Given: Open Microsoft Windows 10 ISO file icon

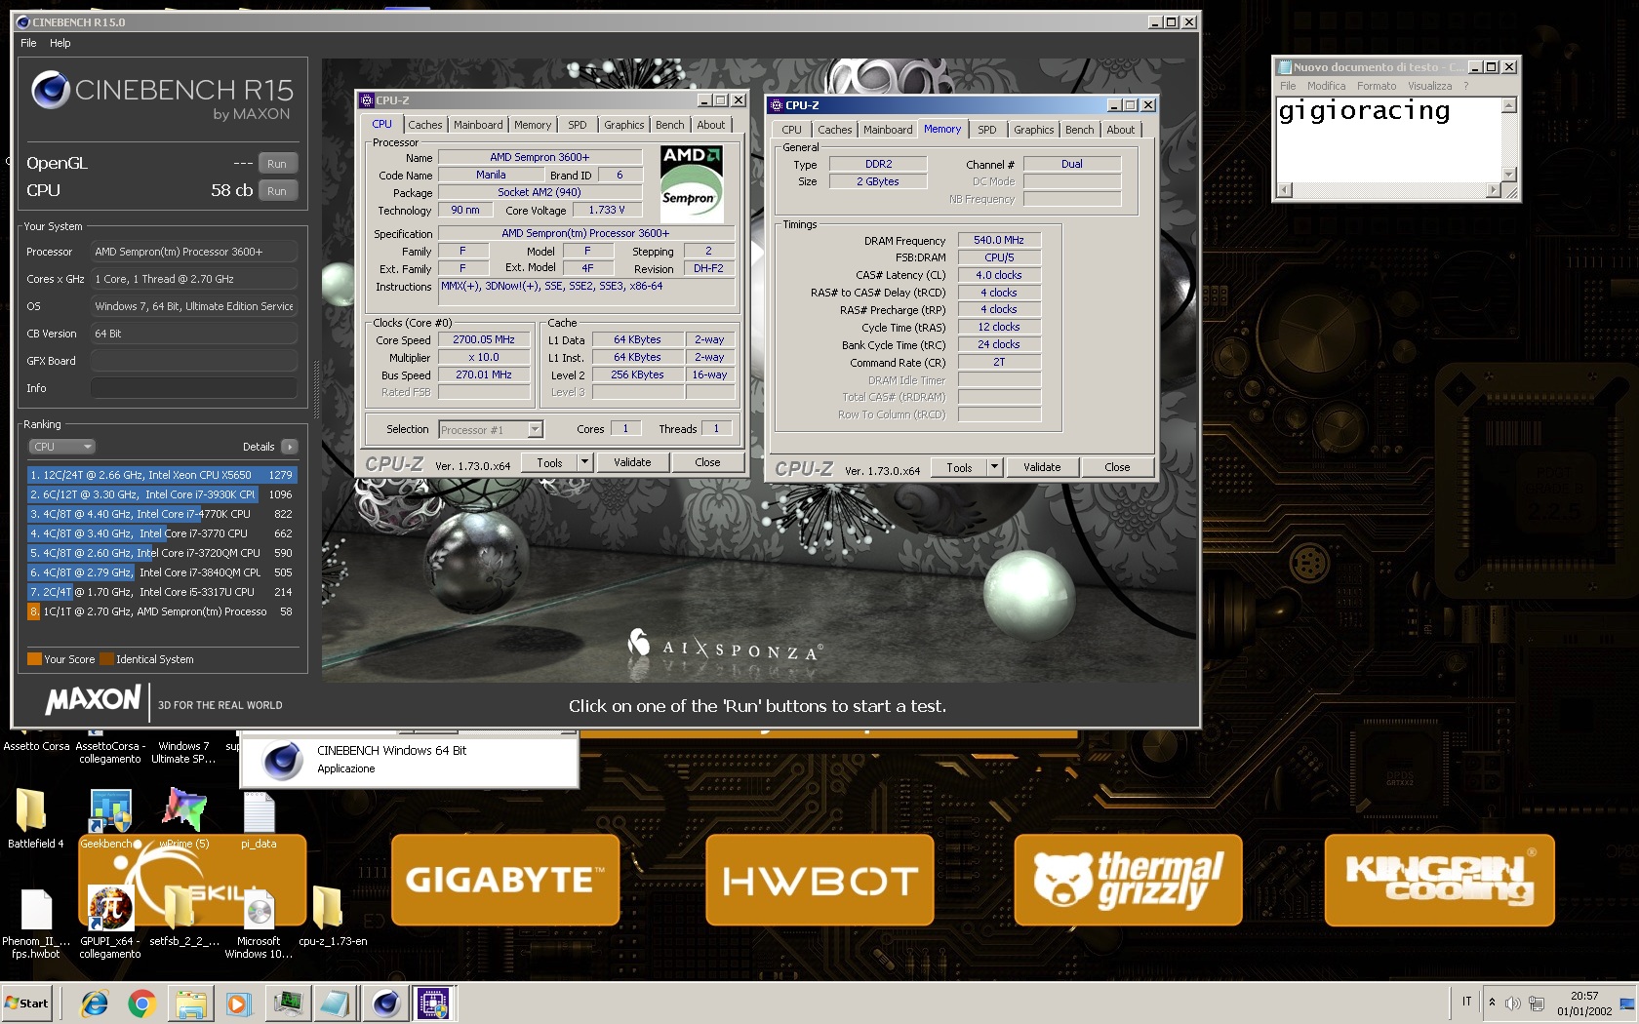Looking at the screenshot, I should coord(259,909).
